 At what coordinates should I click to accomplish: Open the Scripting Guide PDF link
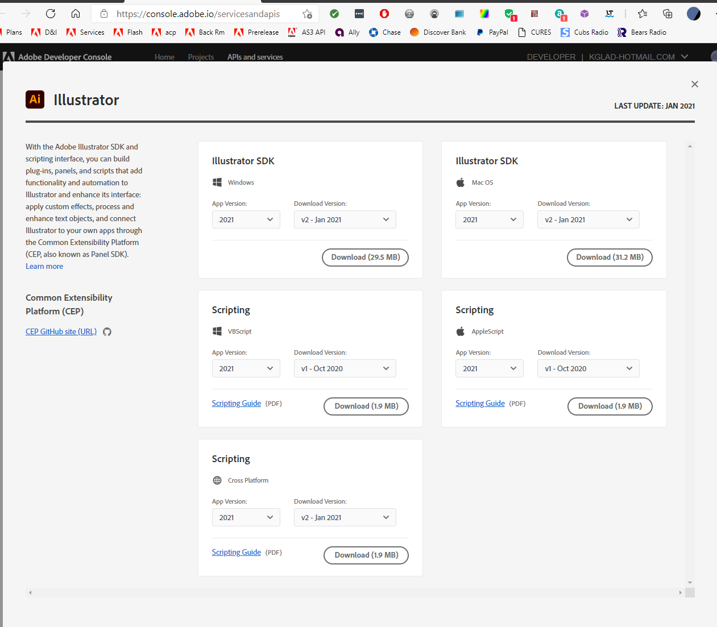click(236, 403)
